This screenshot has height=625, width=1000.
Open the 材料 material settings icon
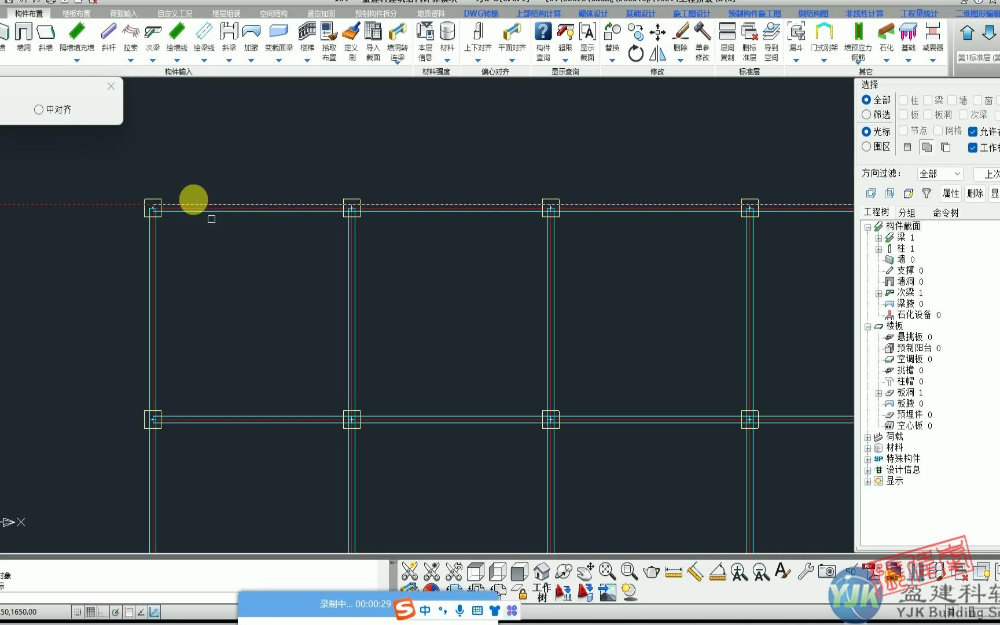[x=447, y=36]
